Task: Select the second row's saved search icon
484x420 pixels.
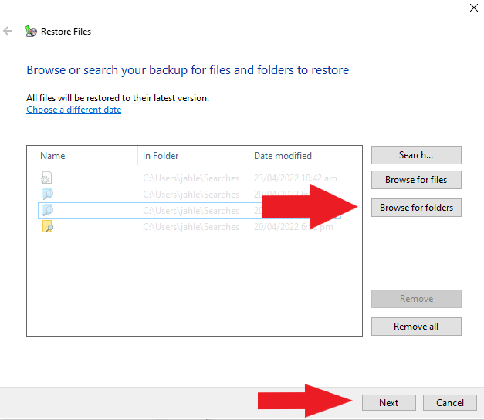Action: 46,195
